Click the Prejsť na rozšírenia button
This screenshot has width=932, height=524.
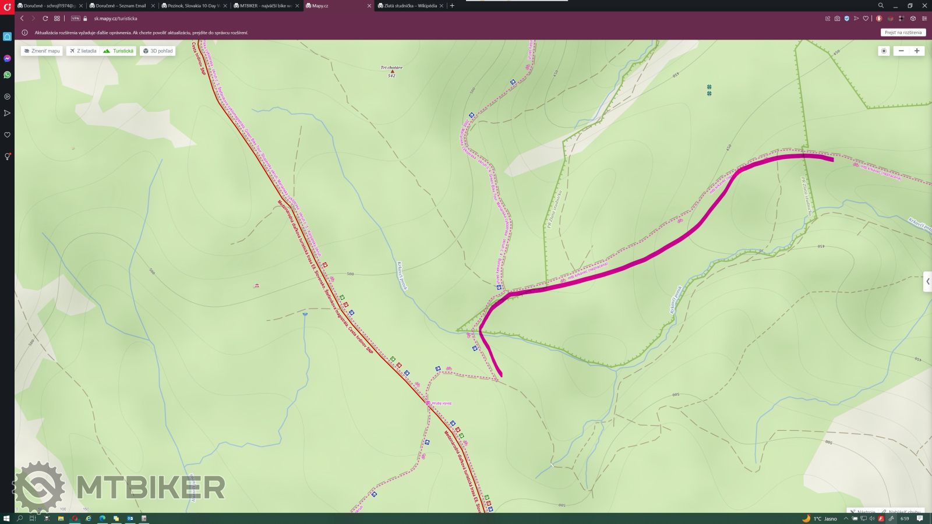pyautogui.click(x=903, y=33)
